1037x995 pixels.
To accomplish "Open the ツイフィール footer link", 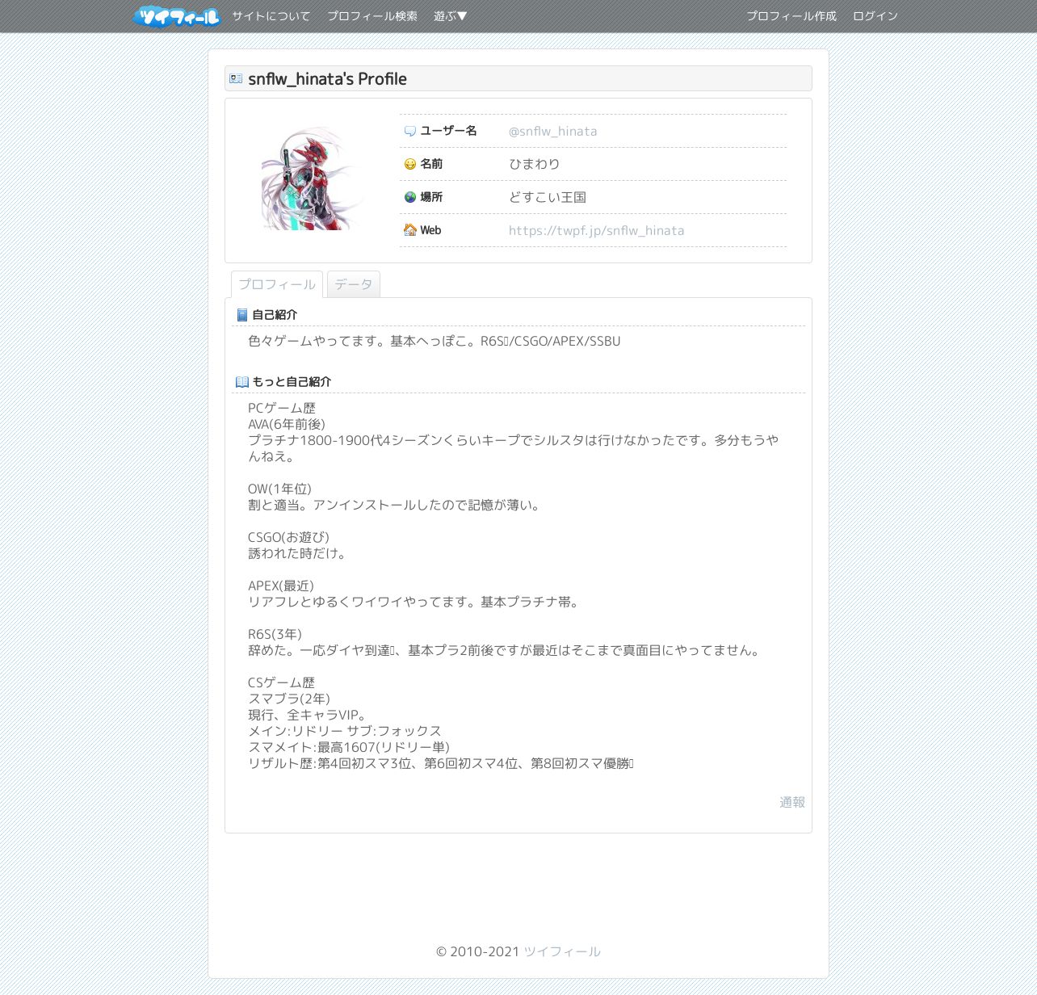I will point(562,951).
